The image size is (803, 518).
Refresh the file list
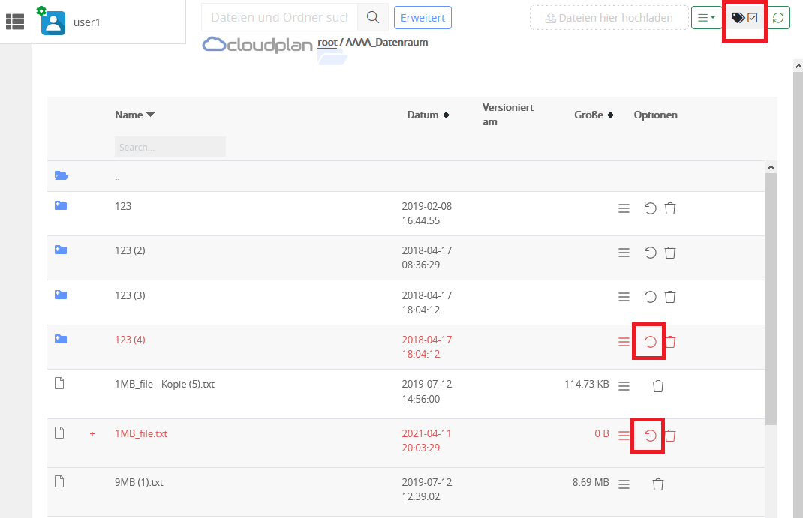coord(777,17)
